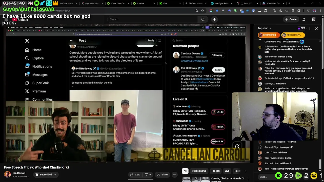The image size is (324, 182).
Task: Close the Top chat panel
Action: click(x=316, y=28)
